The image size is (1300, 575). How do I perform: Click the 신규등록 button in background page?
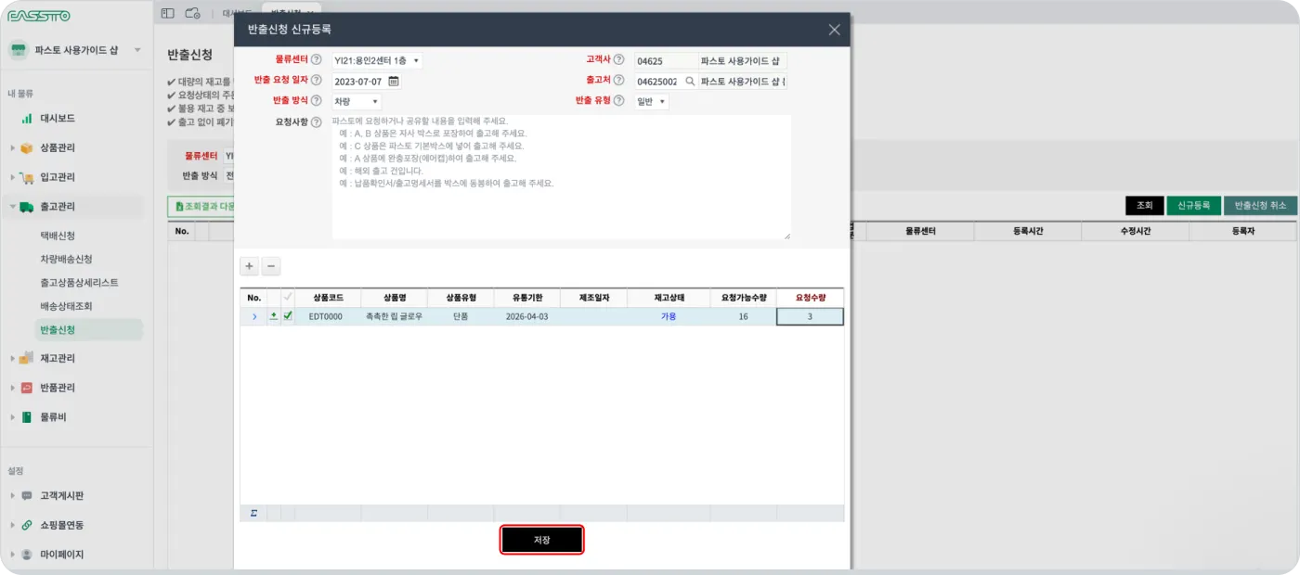click(x=1193, y=206)
